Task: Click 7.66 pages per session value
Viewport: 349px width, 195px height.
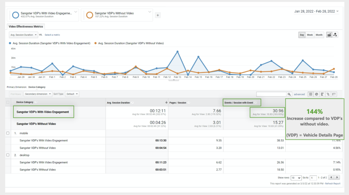Action: pos(217,111)
